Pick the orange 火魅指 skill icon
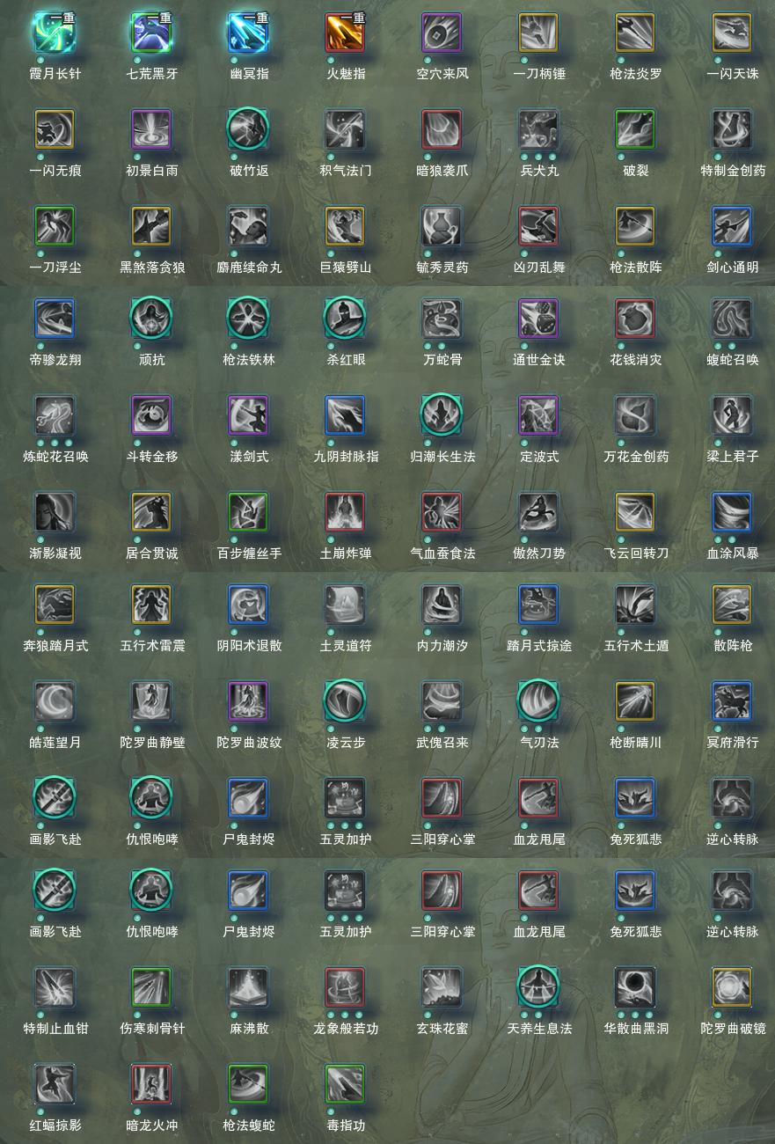The height and width of the screenshot is (1144, 775). pyautogui.click(x=345, y=33)
